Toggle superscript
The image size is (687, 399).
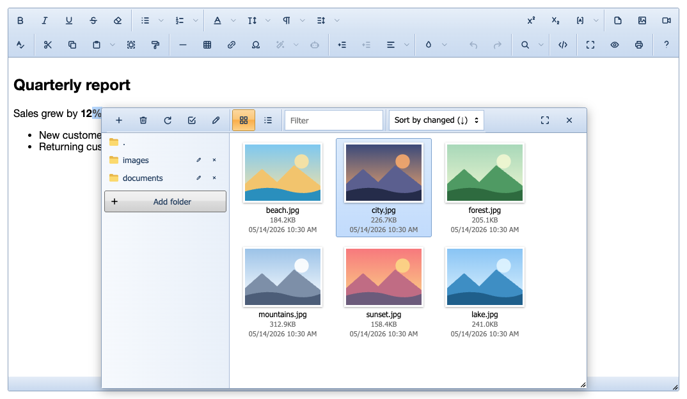point(531,20)
